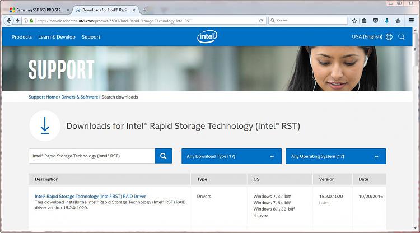Click the Intel logo in header

pyautogui.click(x=207, y=37)
